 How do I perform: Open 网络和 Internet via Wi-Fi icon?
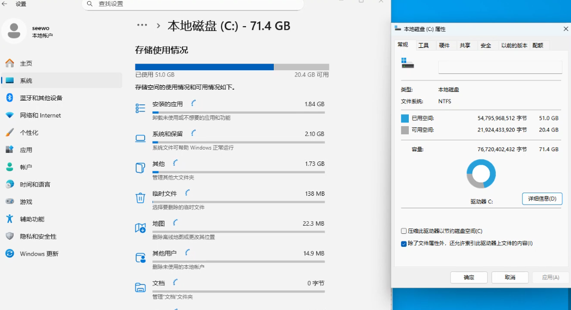[10, 115]
